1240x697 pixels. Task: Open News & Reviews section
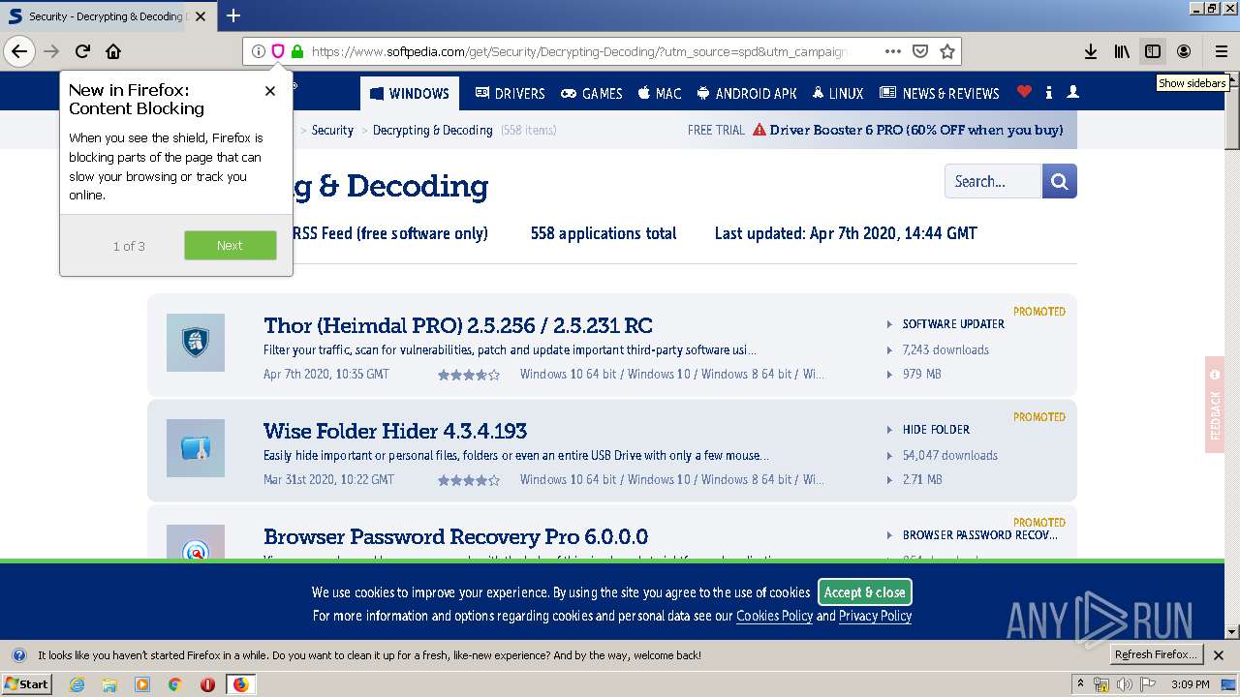point(940,93)
